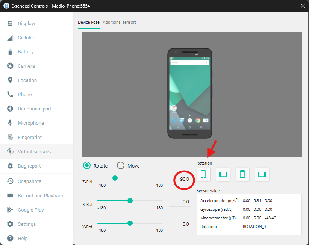Select the Rotate radio button

(87, 166)
